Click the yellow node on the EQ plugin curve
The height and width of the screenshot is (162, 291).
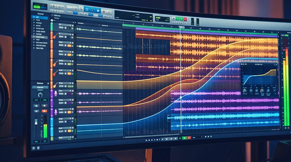271,70
